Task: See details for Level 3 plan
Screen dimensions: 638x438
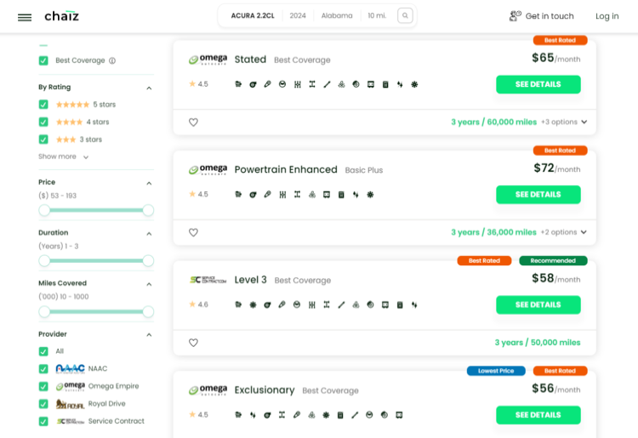Action: pyautogui.click(x=538, y=304)
